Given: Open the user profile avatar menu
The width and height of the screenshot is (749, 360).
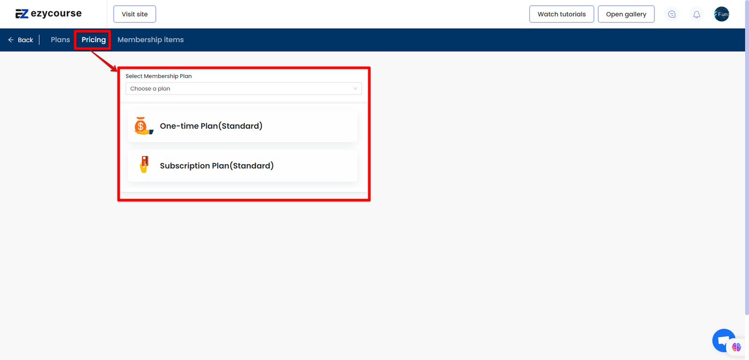Looking at the screenshot, I should [721, 14].
